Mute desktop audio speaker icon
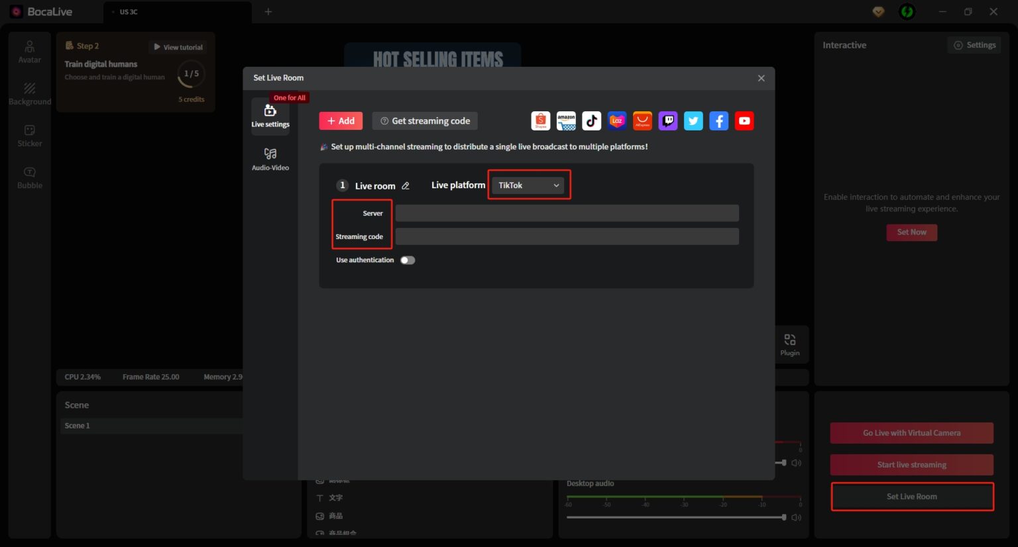This screenshot has width=1018, height=547. [x=797, y=517]
